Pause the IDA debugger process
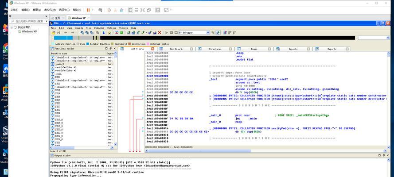Screen dimensions: 394x177 171,33
